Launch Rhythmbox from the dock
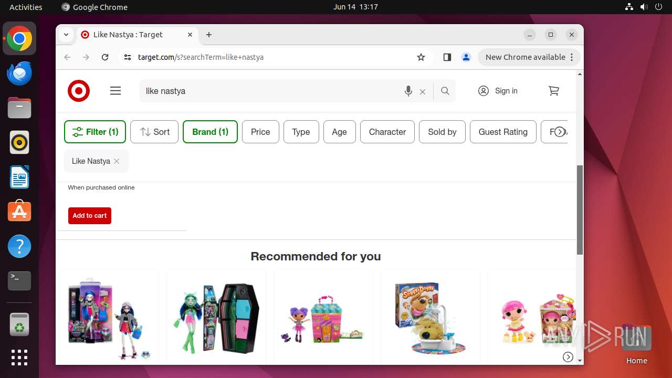The image size is (672, 378). (x=19, y=142)
